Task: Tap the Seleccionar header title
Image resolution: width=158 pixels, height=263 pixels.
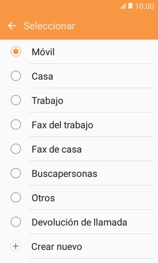Action: pos(49,26)
